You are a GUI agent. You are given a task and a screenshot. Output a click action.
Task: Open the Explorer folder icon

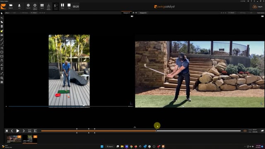(x=11, y=6)
